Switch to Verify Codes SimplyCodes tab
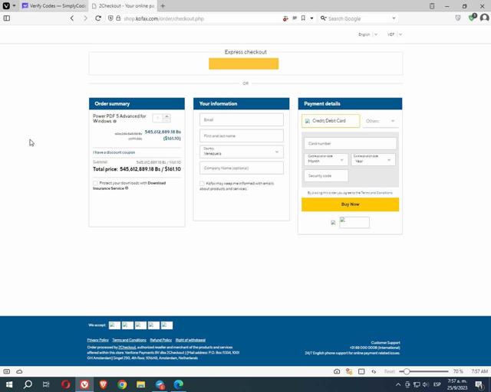 click(x=54, y=5)
